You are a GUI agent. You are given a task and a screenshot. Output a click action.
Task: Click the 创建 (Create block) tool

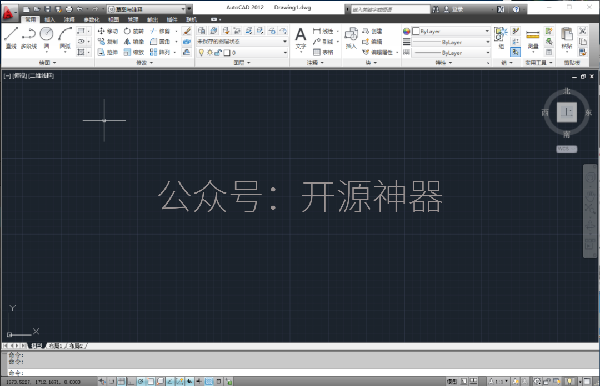tap(372, 31)
